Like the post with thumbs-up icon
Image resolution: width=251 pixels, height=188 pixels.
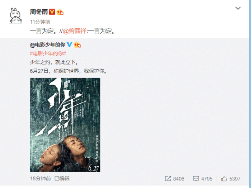[224, 178]
